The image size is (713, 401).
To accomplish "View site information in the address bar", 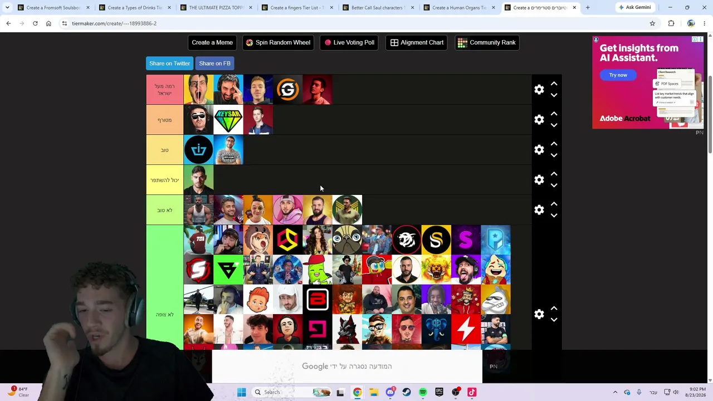I will click(65, 23).
